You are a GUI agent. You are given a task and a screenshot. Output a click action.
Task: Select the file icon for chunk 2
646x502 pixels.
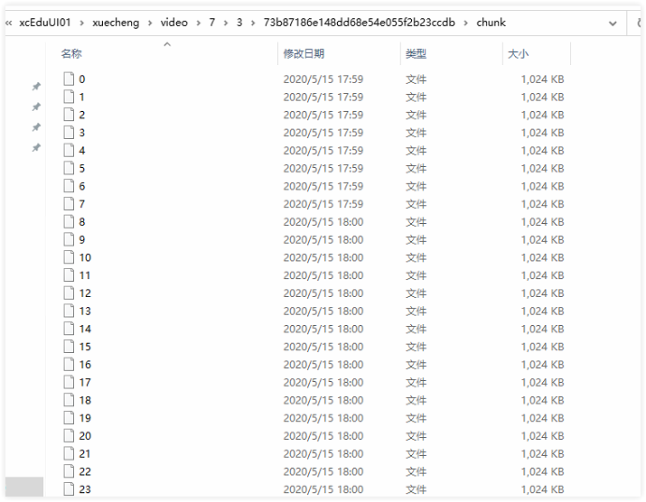(69, 115)
